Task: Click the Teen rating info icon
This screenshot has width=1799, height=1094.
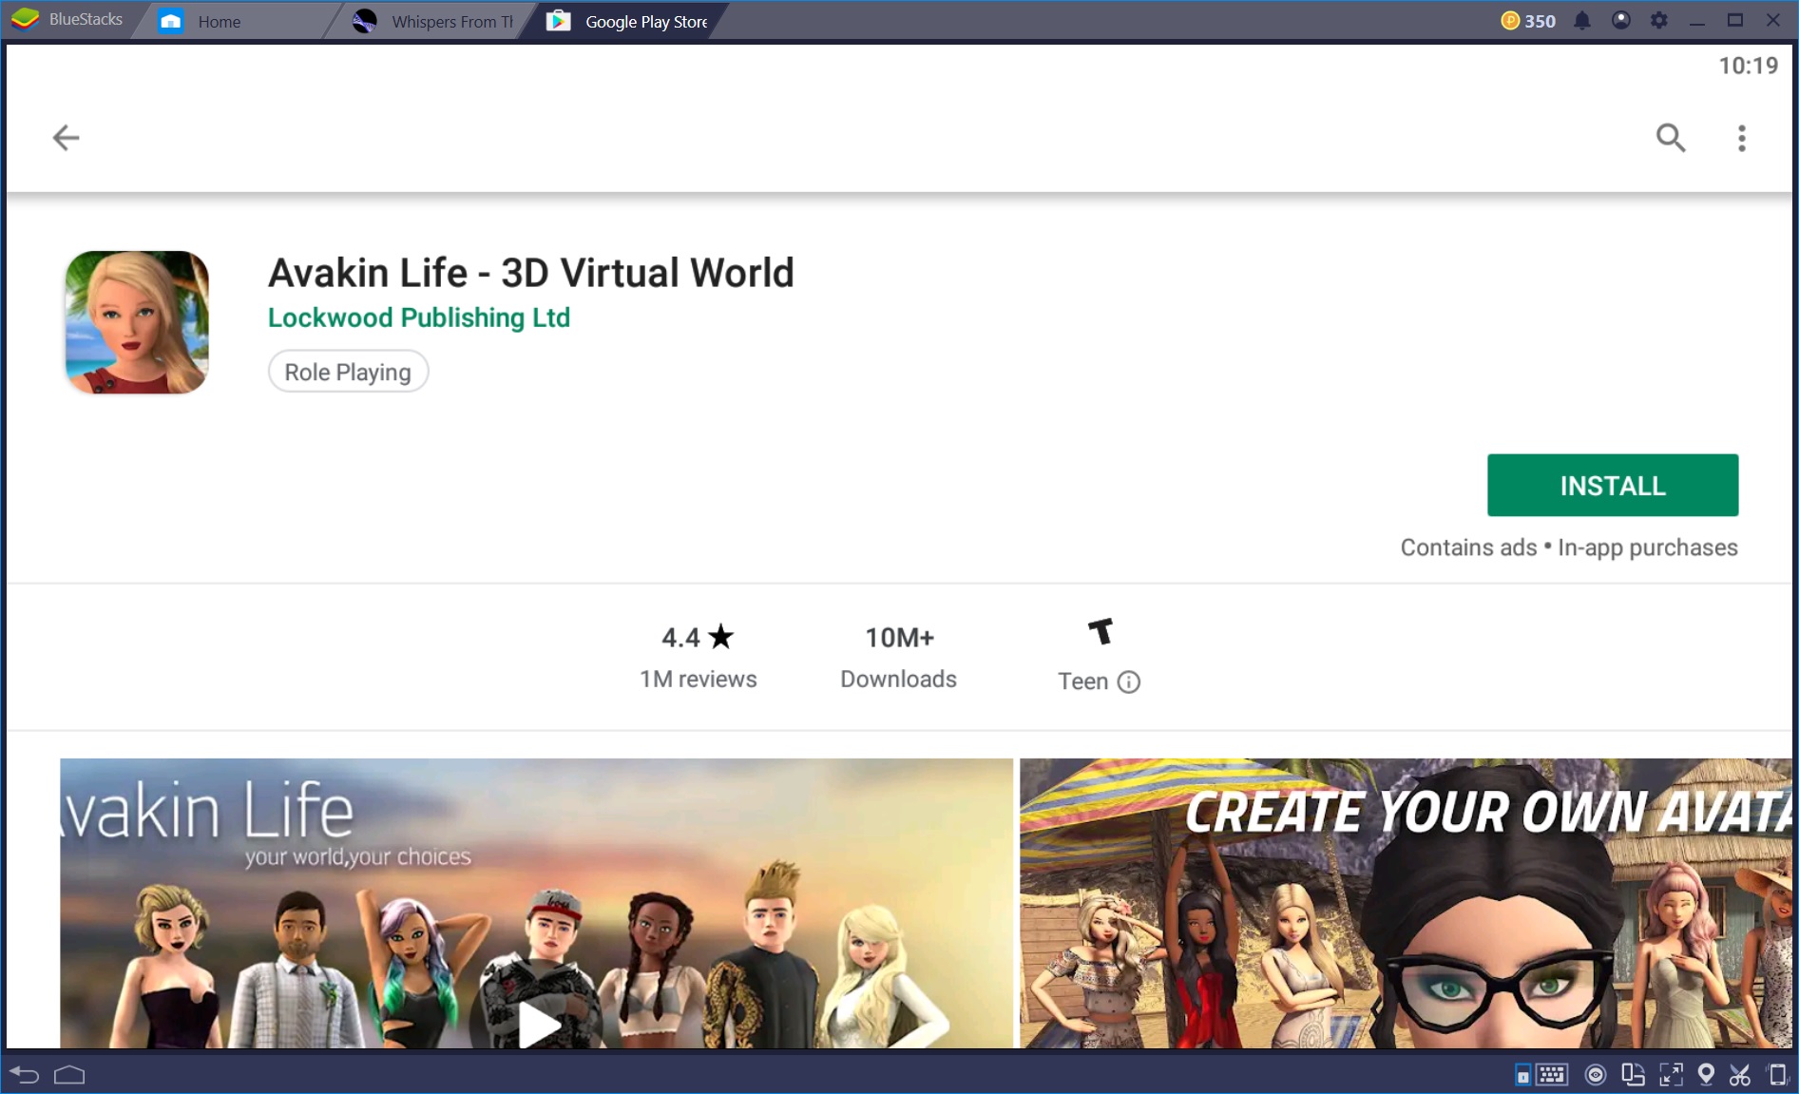Action: coord(1128,682)
